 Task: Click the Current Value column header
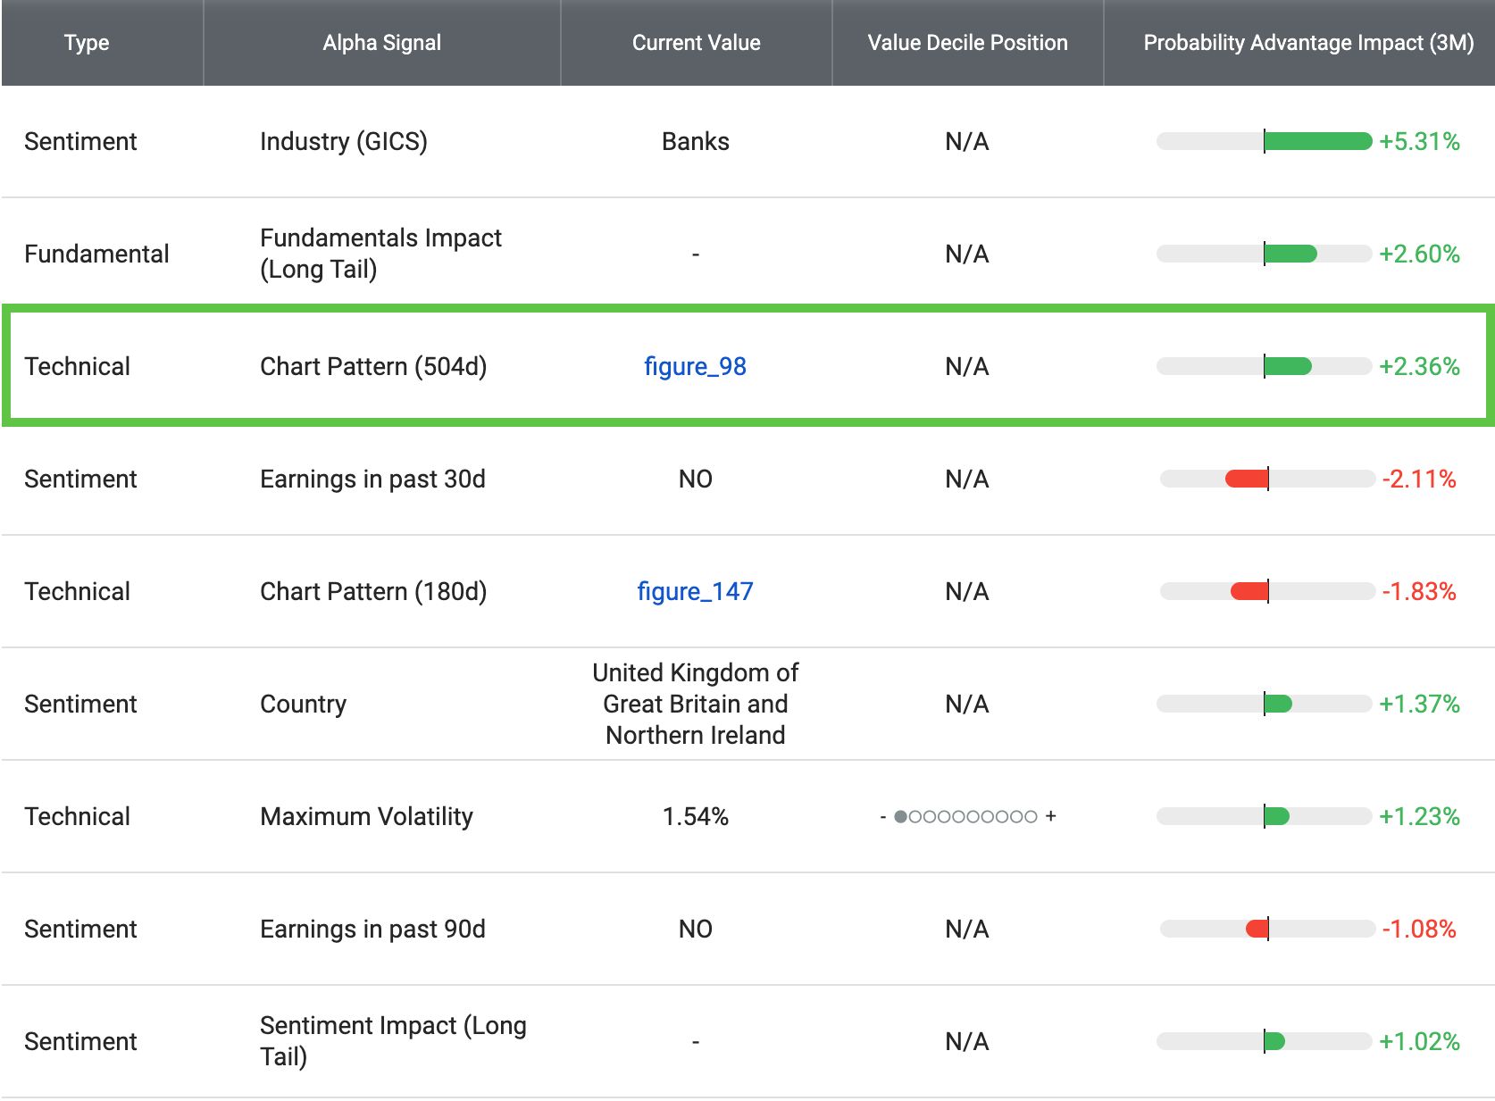(696, 42)
